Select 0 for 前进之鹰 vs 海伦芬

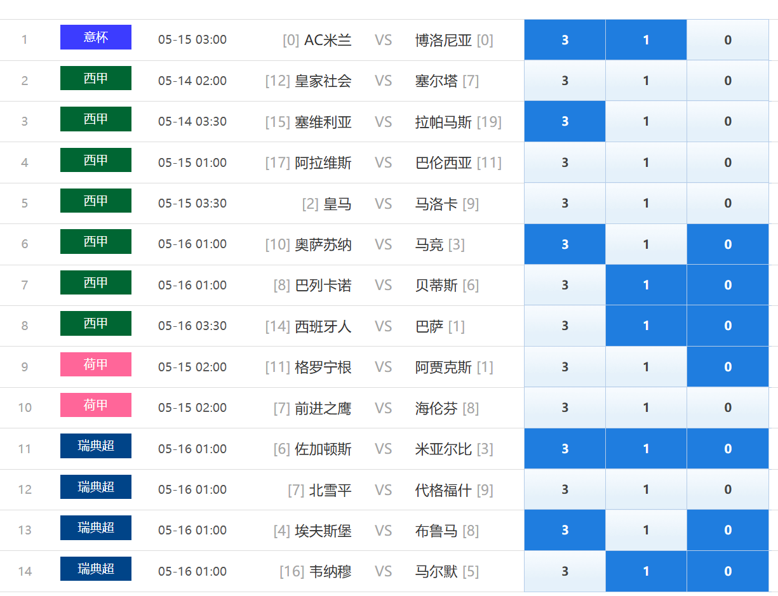click(x=728, y=407)
